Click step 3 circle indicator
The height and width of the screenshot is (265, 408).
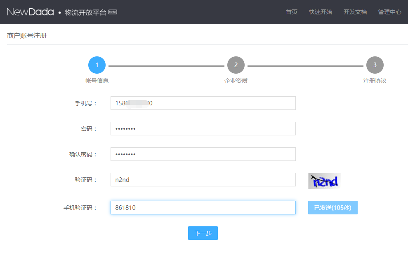[x=375, y=65]
